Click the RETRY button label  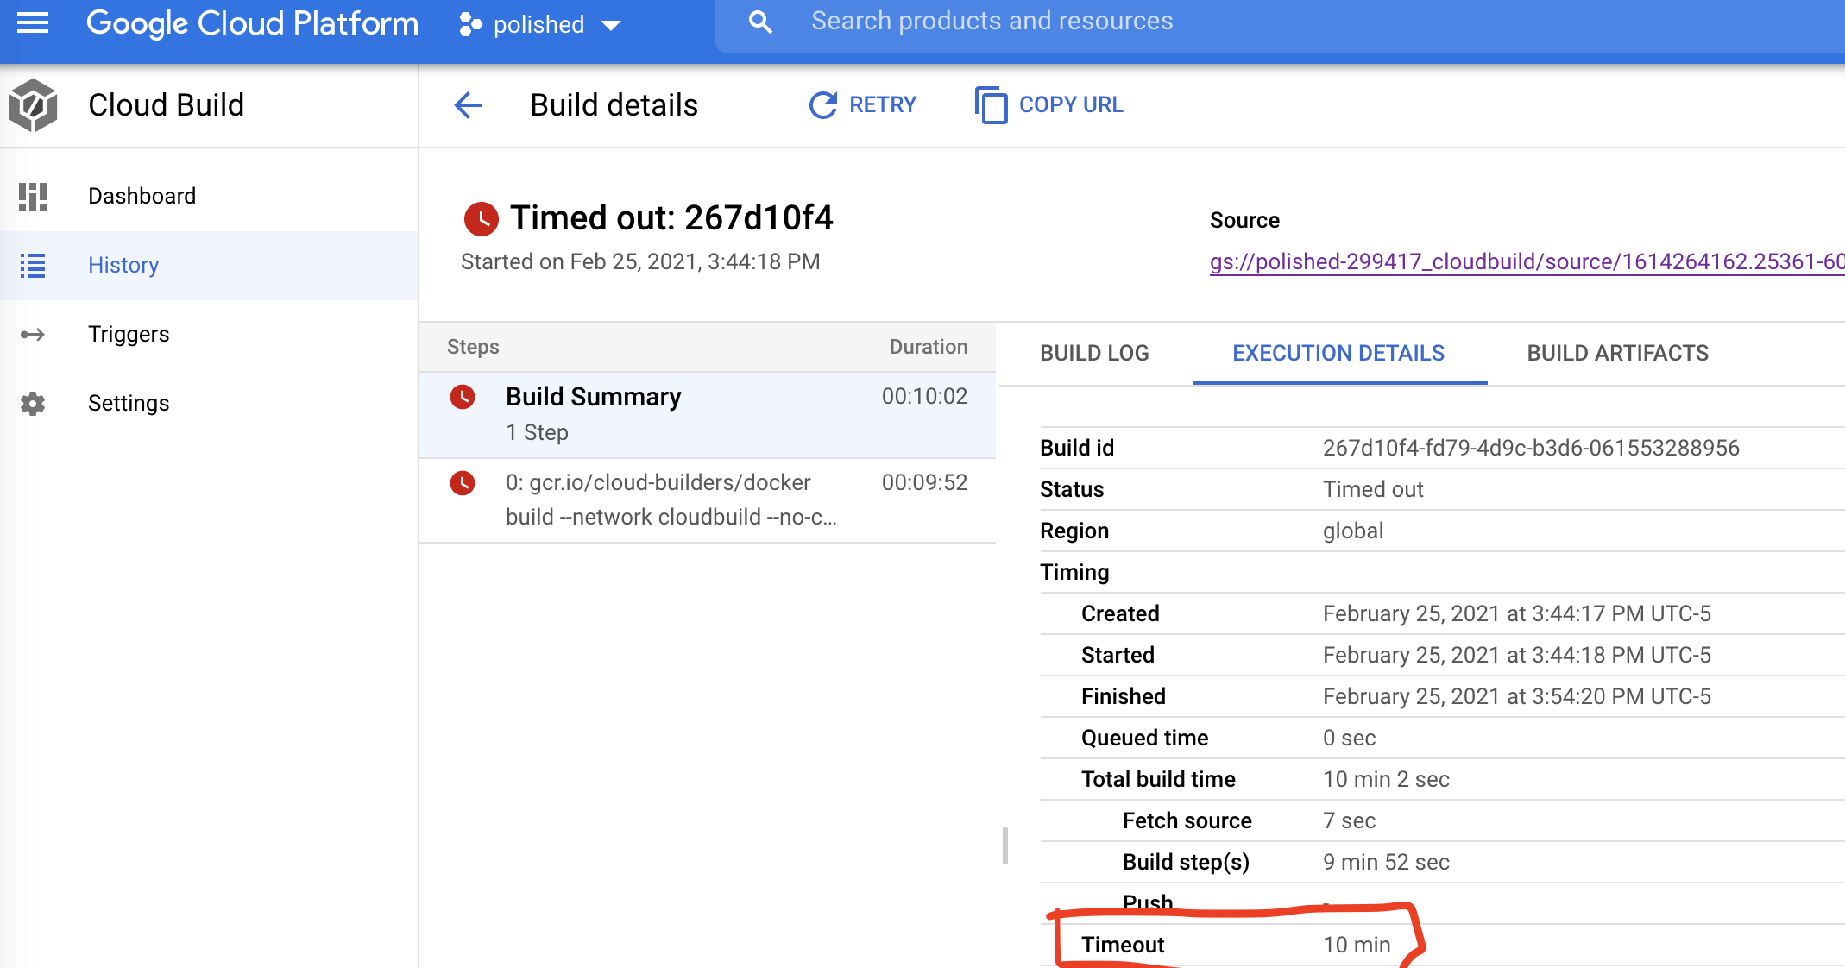click(x=883, y=104)
